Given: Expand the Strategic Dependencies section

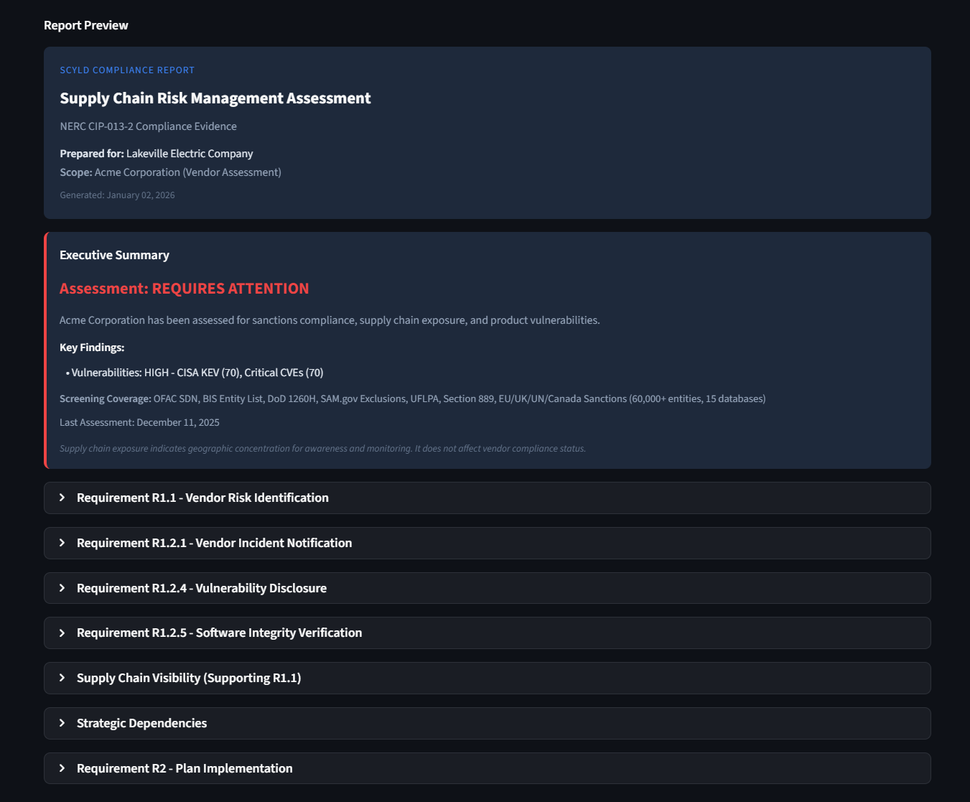Looking at the screenshot, I should pyautogui.click(x=487, y=723).
